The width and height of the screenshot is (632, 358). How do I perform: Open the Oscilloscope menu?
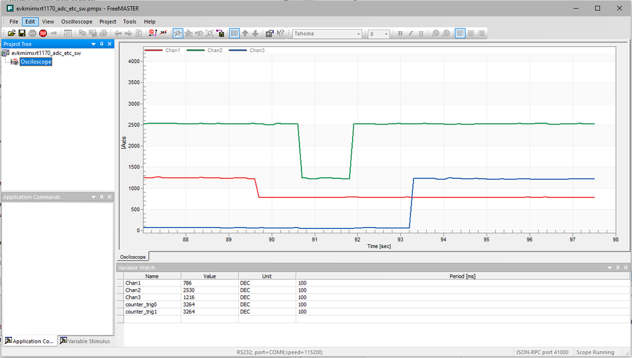pos(77,22)
